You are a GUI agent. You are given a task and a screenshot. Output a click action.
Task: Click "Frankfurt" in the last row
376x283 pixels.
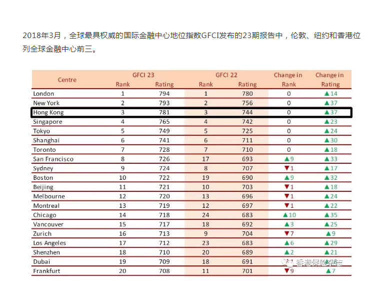pos(46,271)
